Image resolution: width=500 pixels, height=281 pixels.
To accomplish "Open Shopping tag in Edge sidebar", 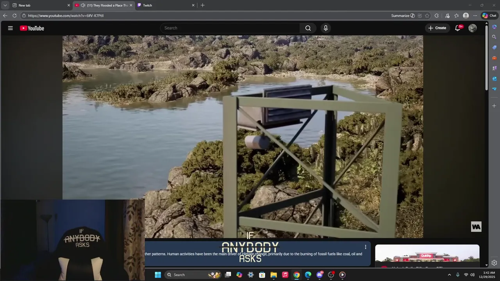I will (494, 47).
